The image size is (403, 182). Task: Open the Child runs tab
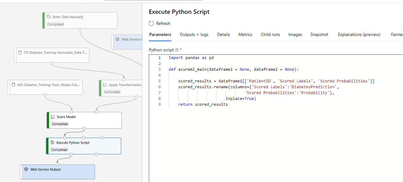click(x=270, y=35)
